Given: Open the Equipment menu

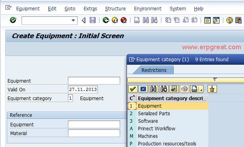Looking at the screenshot, I should pyautogui.click(x=28, y=9).
